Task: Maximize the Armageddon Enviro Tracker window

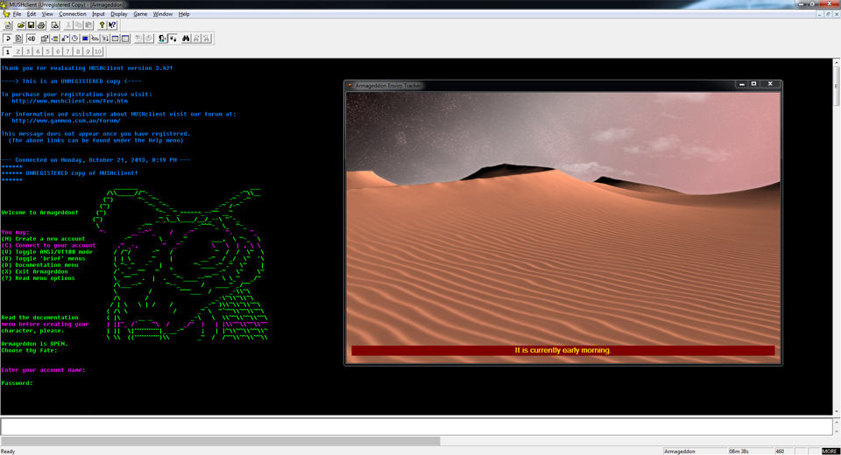Action: coord(753,84)
